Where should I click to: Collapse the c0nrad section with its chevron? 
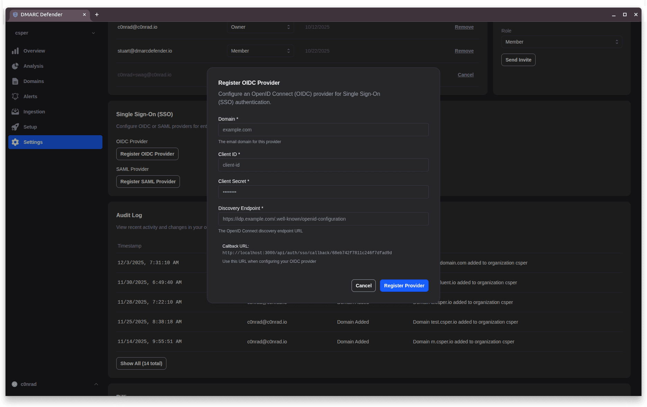click(x=96, y=384)
